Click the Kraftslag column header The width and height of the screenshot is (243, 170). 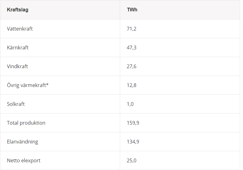coord(18,10)
